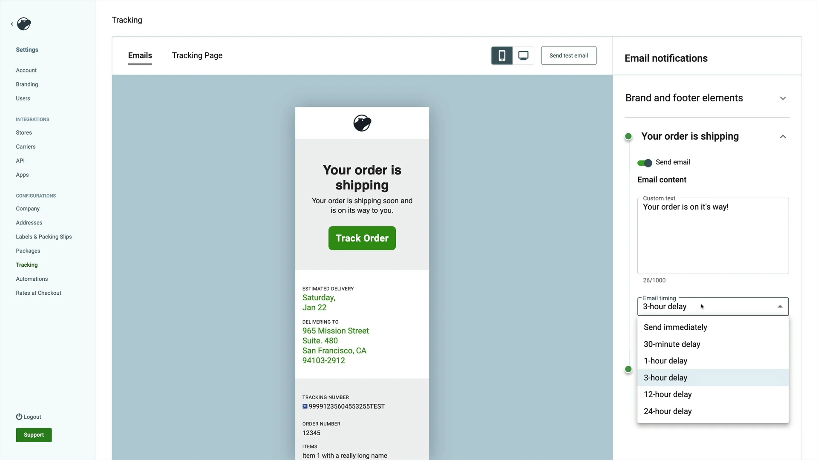Image resolution: width=818 pixels, height=460 pixels.
Task: Click the Logout icon in sidebar
Action: click(x=19, y=416)
